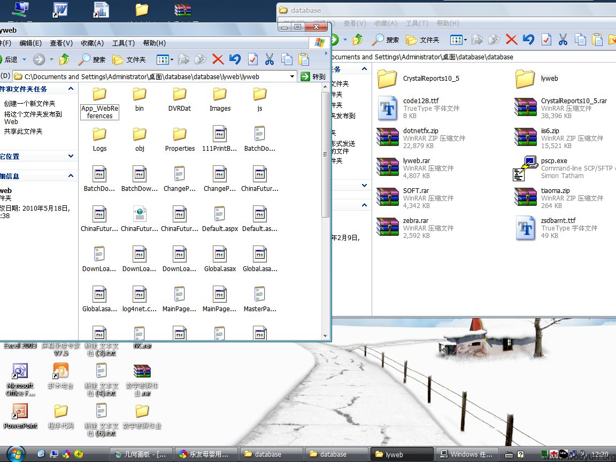
Task: Click 共享此文件夹 link
Action: coord(23,131)
